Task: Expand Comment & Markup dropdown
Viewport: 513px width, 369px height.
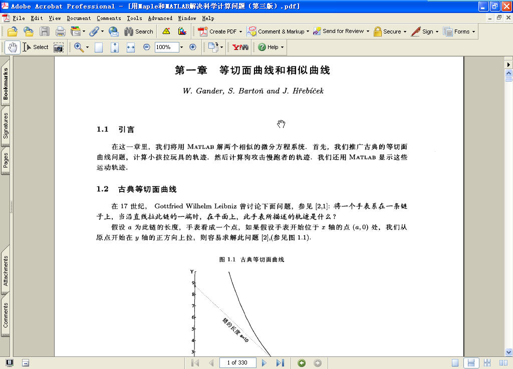Action: tap(308, 31)
